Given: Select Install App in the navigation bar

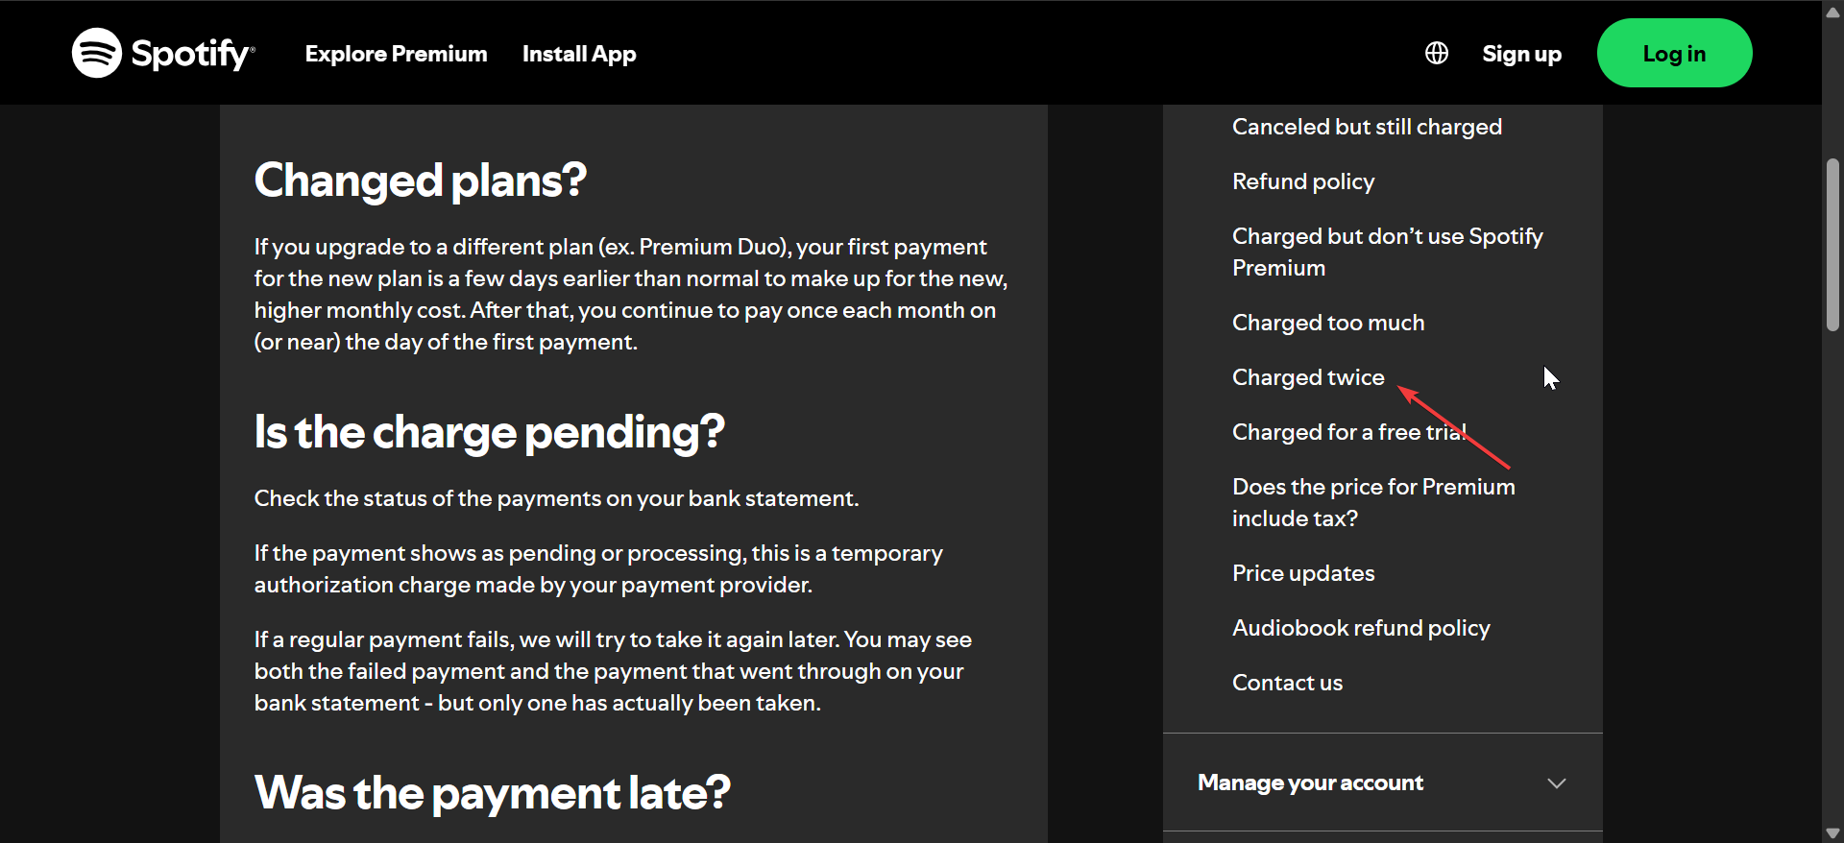Looking at the screenshot, I should click(x=579, y=54).
